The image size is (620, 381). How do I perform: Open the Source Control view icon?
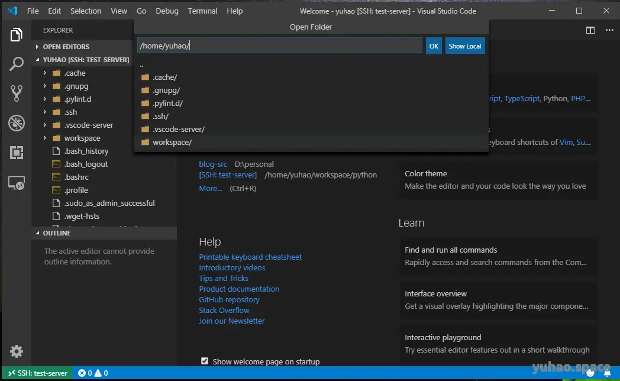(x=16, y=93)
